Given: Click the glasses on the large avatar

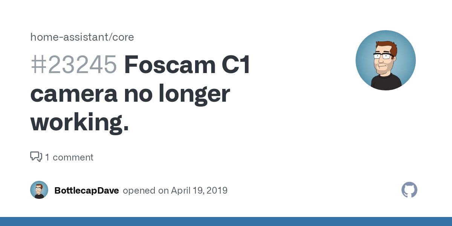Looking at the screenshot, I should 384,56.
